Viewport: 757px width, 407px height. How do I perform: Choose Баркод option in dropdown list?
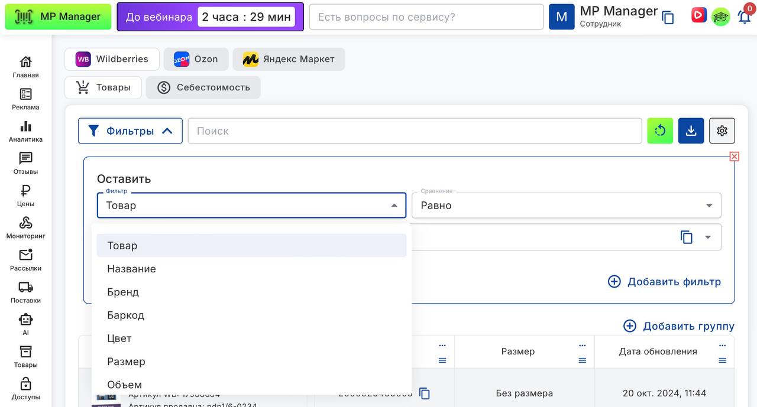pos(125,315)
